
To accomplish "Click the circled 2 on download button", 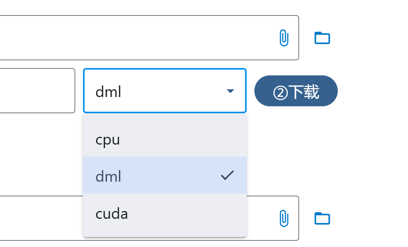I will (x=281, y=92).
